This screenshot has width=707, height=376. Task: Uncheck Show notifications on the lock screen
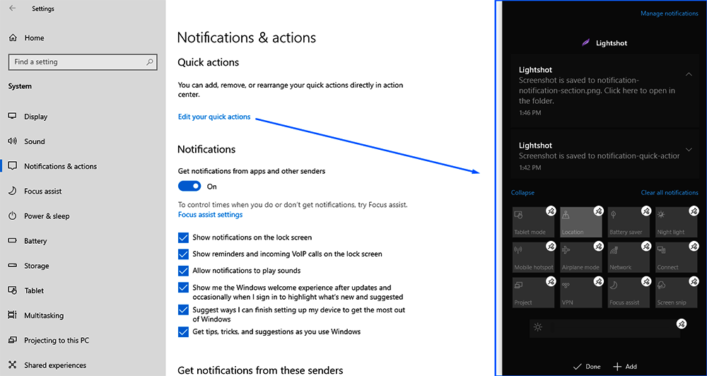tap(183, 237)
